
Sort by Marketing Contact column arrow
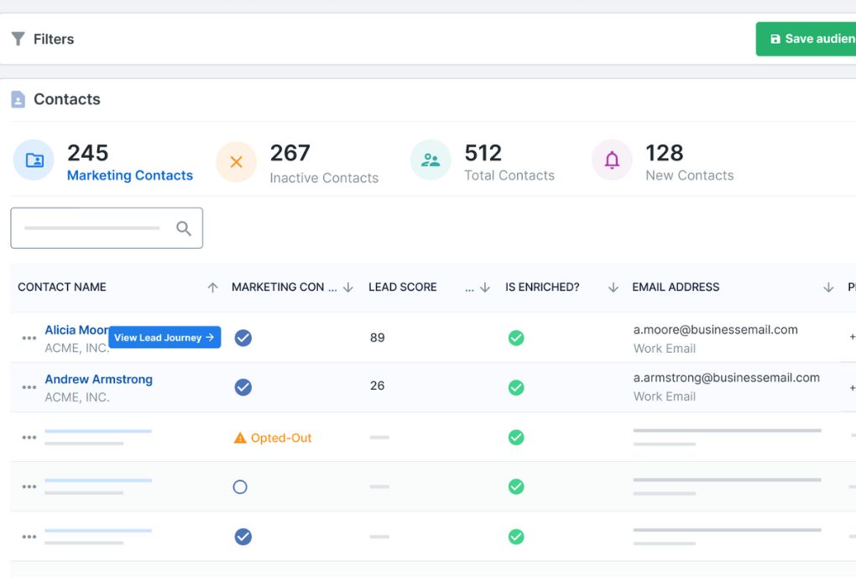click(x=348, y=287)
